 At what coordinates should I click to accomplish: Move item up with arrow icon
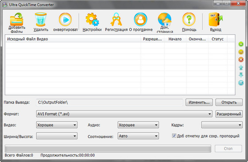point(241,67)
